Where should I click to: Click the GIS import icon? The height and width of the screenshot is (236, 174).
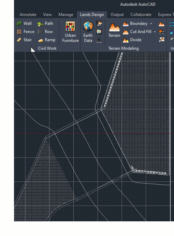point(99,32)
